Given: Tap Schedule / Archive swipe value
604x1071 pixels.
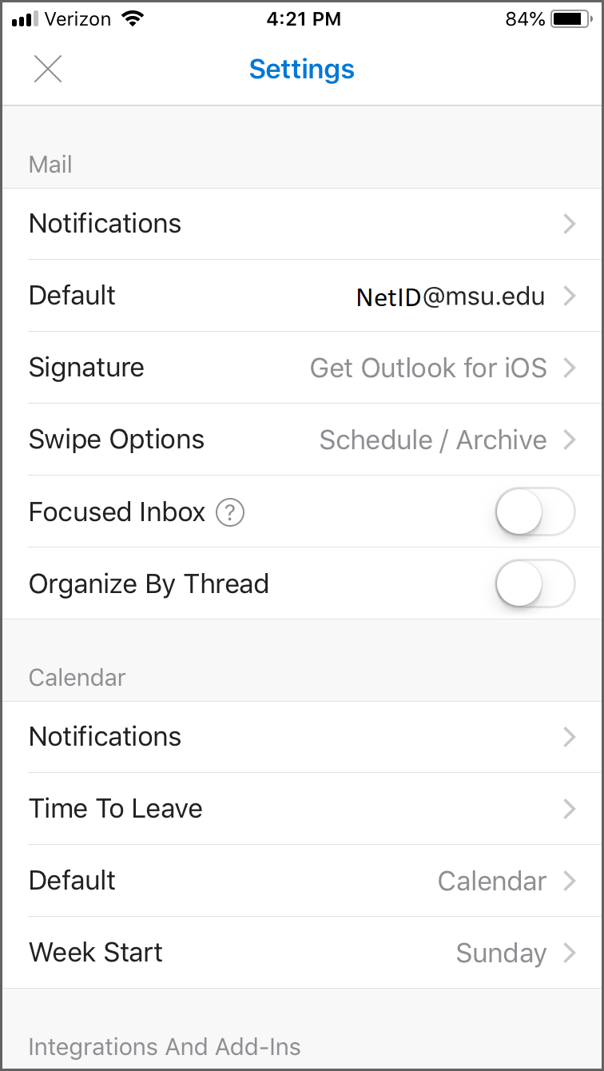Looking at the screenshot, I should coord(433,440).
